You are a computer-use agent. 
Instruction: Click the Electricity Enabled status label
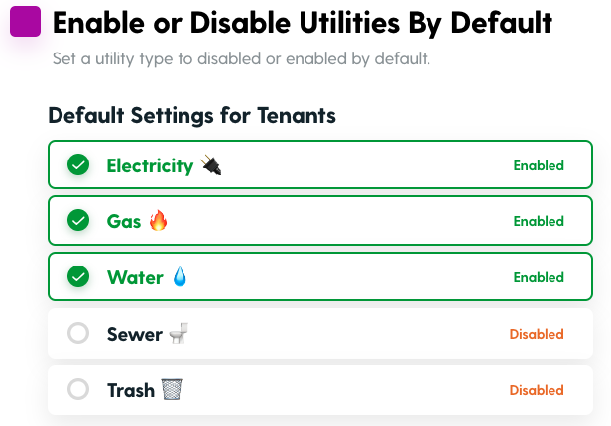click(x=539, y=165)
